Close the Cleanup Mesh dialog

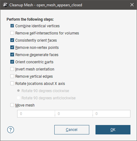[x=132, y=5]
